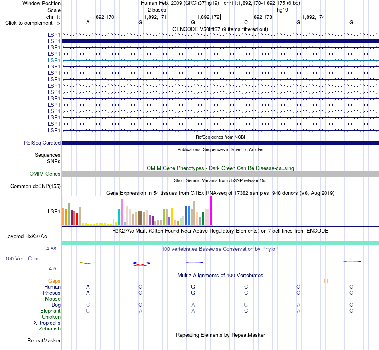
Task: Click the Zebrafish species label
Action: click(x=50, y=329)
